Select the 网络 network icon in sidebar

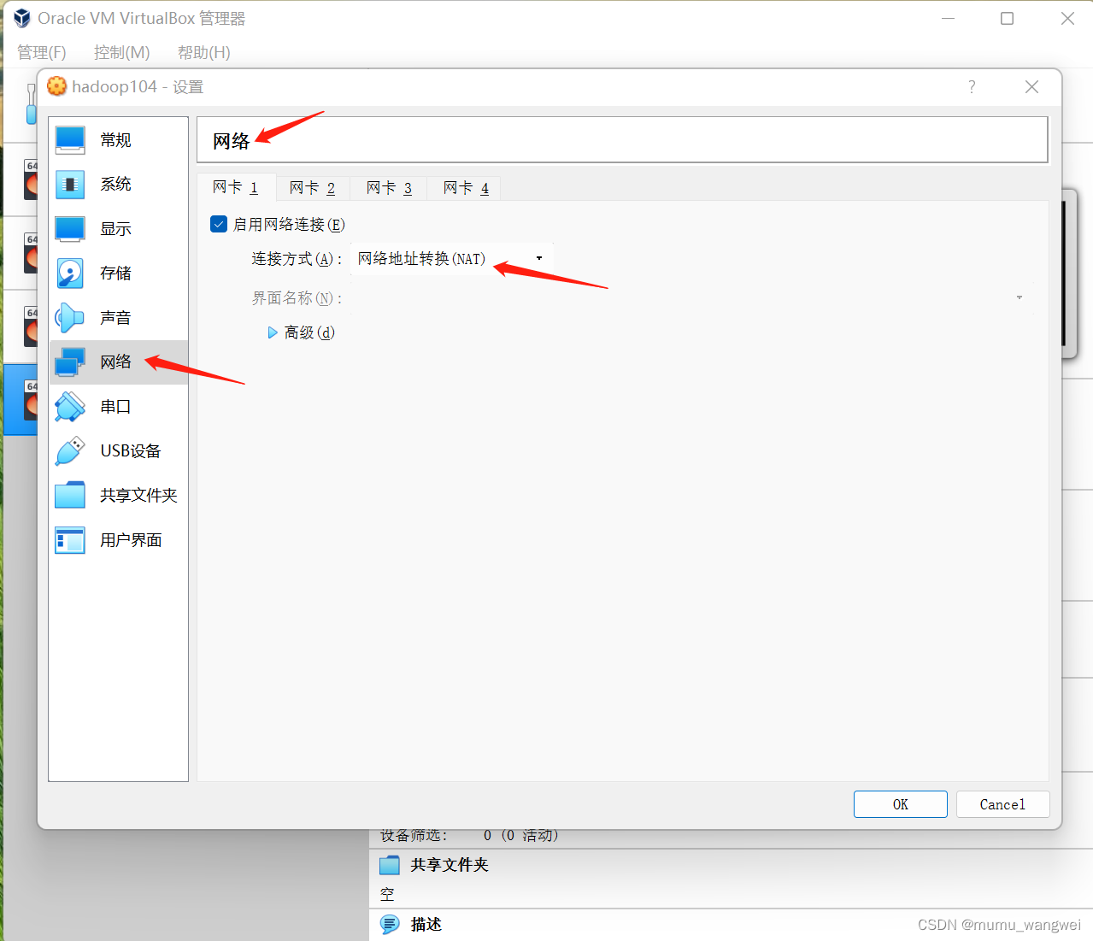pyautogui.click(x=70, y=362)
